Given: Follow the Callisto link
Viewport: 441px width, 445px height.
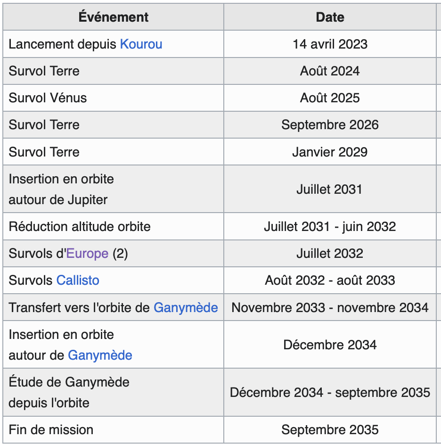Looking at the screenshot, I should pos(78,280).
